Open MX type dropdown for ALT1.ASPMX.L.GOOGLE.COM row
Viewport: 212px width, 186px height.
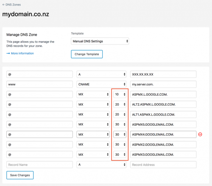pos(93,114)
